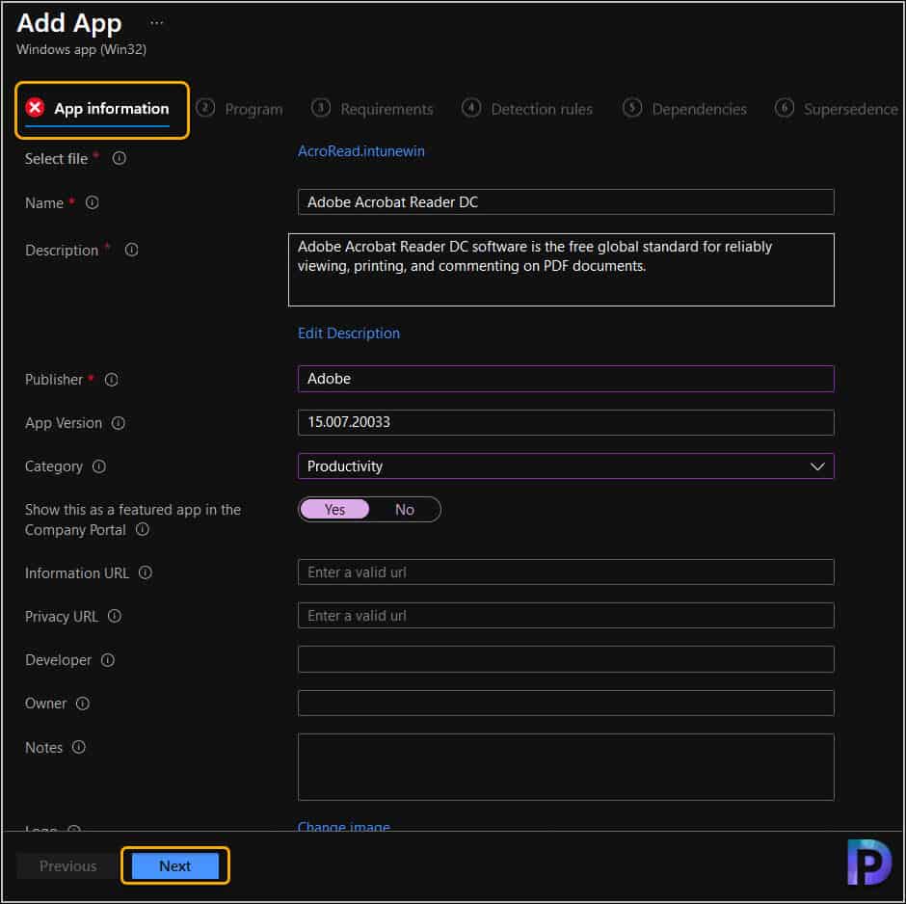The height and width of the screenshot is (904, 906).
Task: Click the Category info icon
Action: pyautogui.click(x=99, y=466)
